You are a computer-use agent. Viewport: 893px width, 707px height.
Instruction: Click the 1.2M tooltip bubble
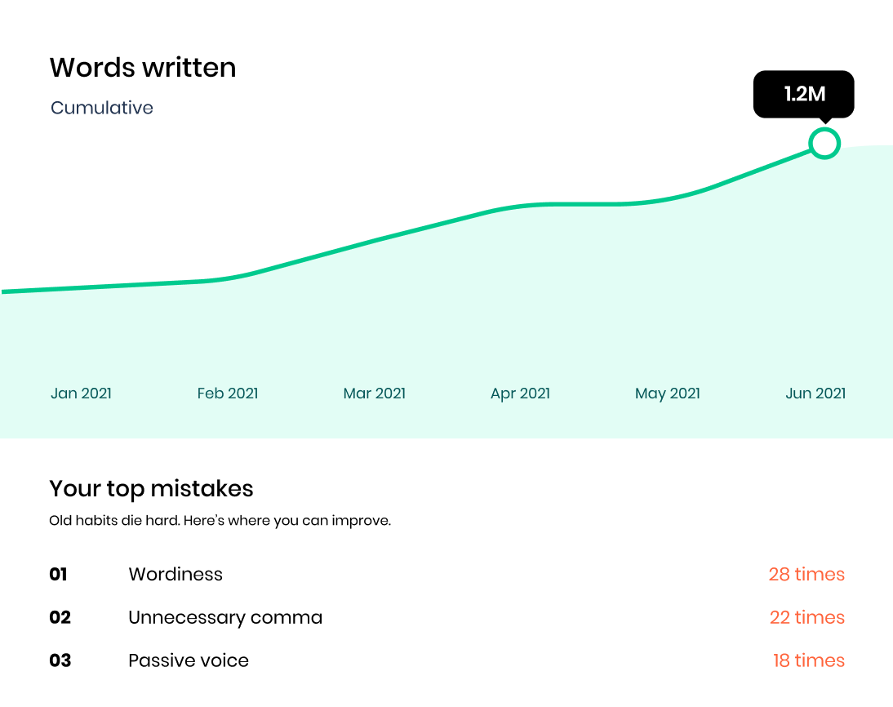(803, 95)
